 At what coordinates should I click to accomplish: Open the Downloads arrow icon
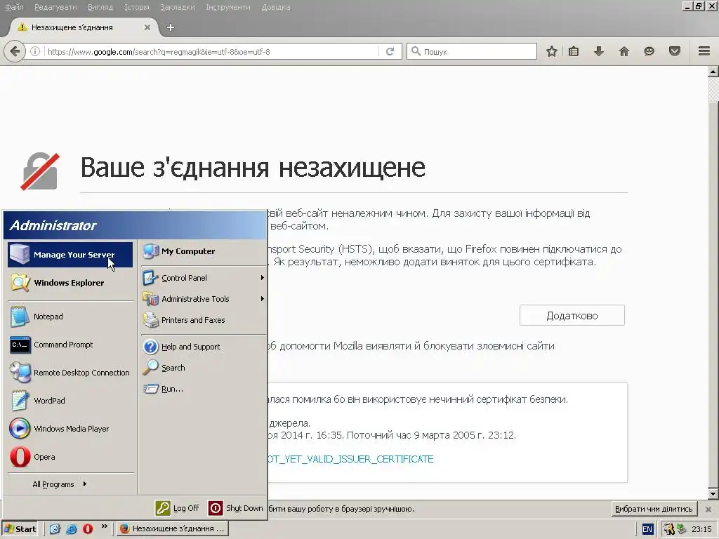598,51
